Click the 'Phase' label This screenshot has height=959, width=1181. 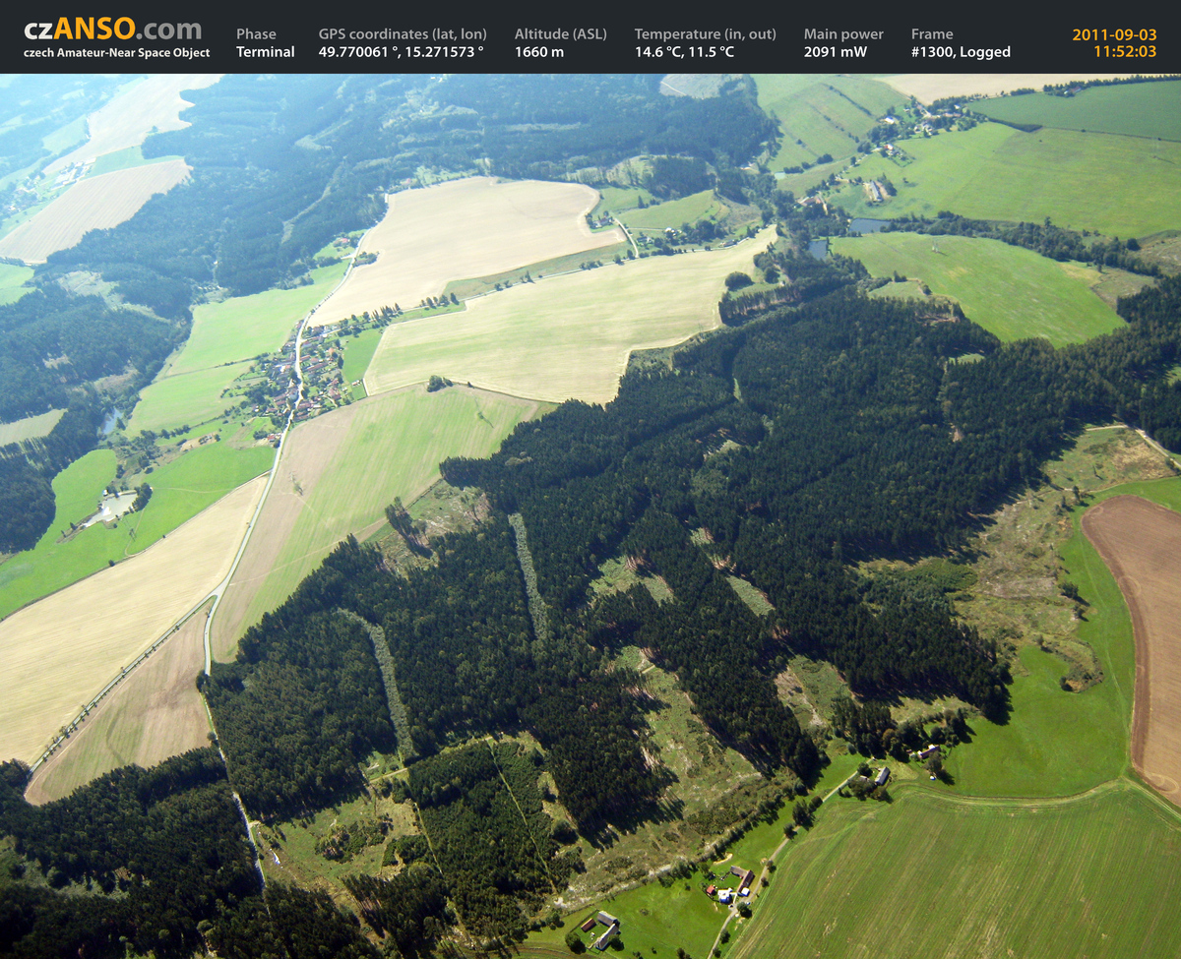point(256,33)
